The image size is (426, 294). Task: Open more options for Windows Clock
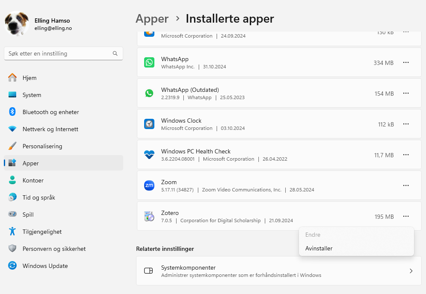pos(406,124)
